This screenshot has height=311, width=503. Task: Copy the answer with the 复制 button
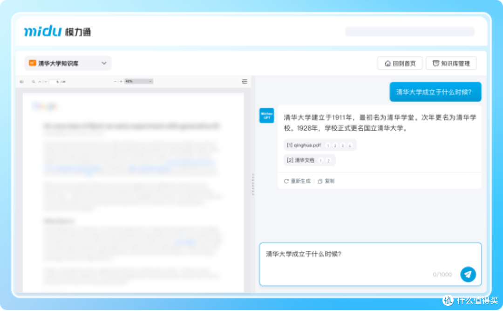pyautogui.click(x=326, y=181)
